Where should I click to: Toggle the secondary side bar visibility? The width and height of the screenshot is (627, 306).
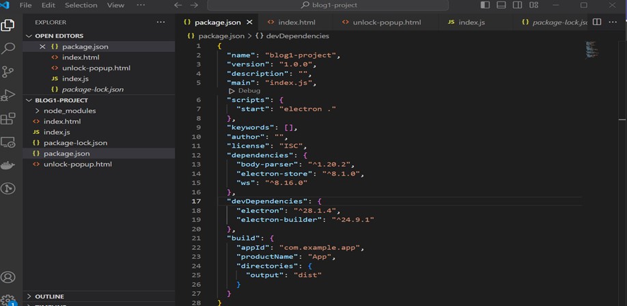point(517,5)
